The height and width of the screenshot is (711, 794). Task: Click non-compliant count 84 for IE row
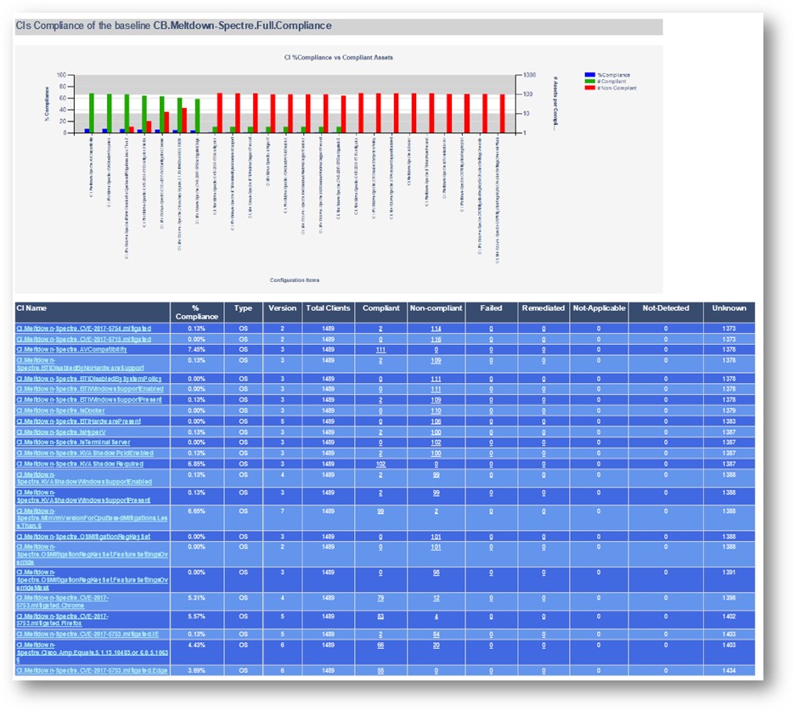436,634
